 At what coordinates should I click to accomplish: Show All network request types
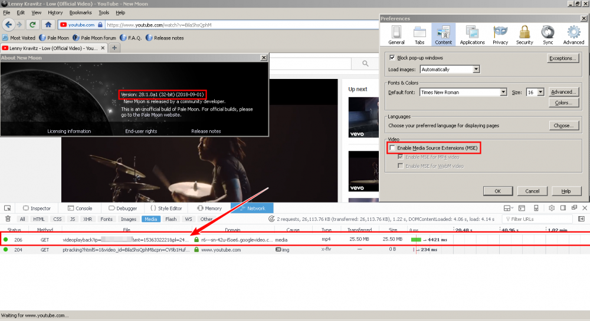[x=22, y=219]
